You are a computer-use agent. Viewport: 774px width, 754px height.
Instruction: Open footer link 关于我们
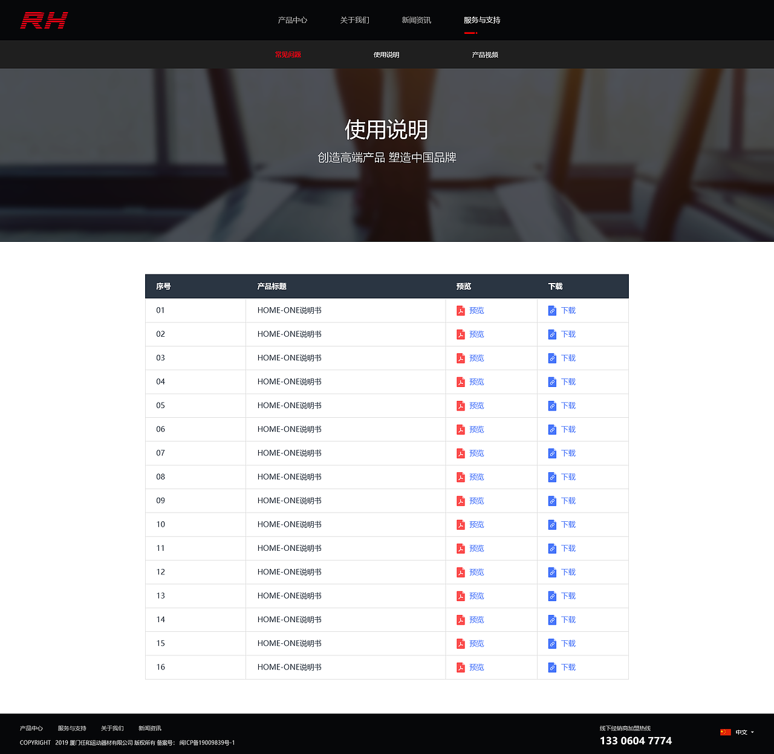coord(112,728)
